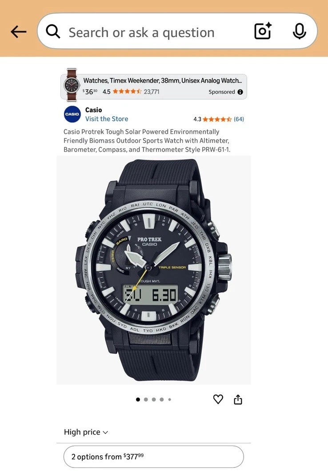The width and height of the screenshot is (328, 471).
Task: Visit the Store link for Casio
Action: pyautogui.click(x=107, y=119)
